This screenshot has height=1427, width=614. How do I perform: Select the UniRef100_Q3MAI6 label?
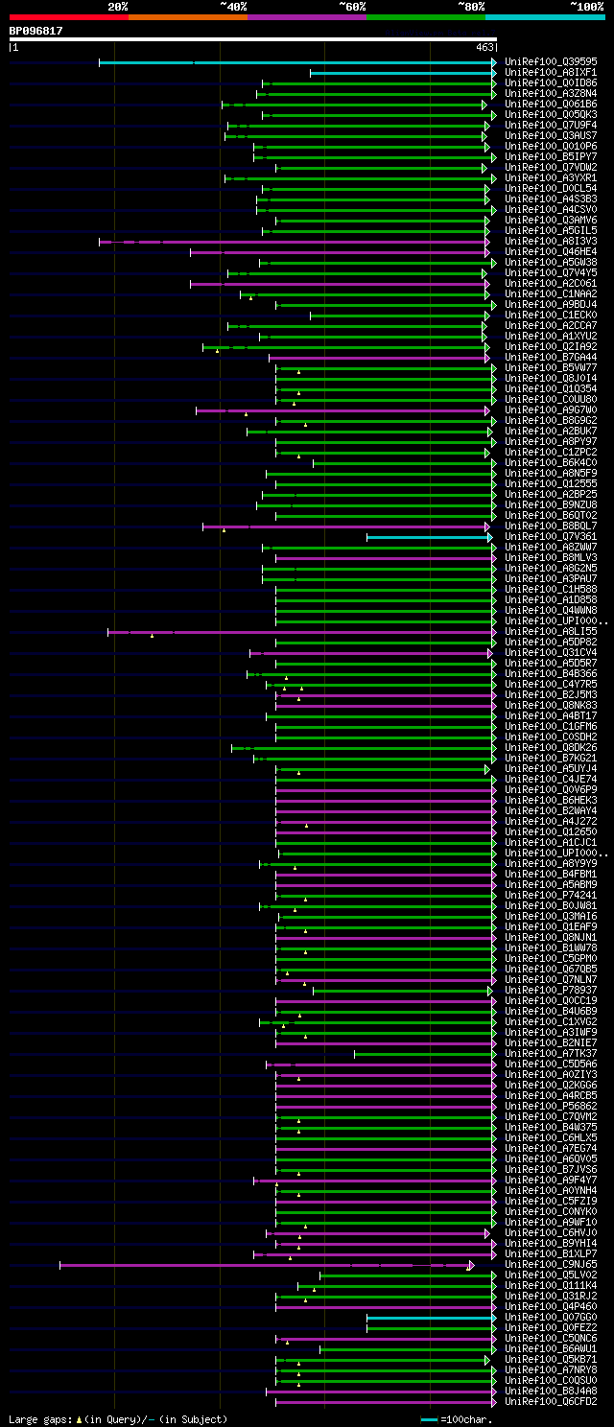pos(551,916)
